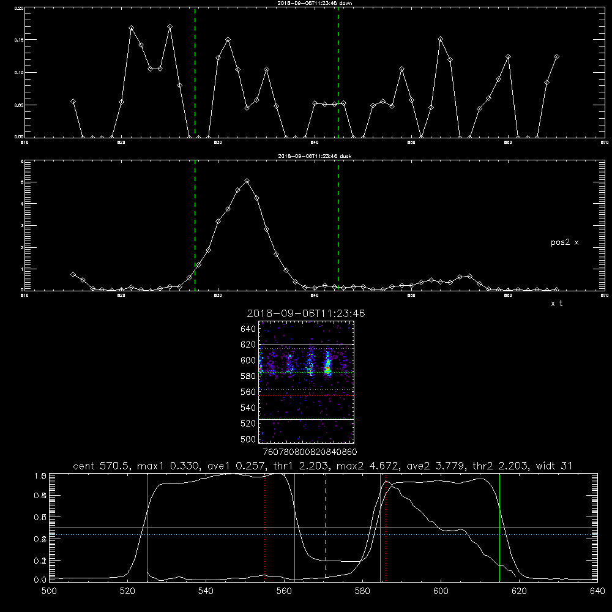
Task: Click the bottom plot x-axis label 620
Action: (x=519, y=591)
